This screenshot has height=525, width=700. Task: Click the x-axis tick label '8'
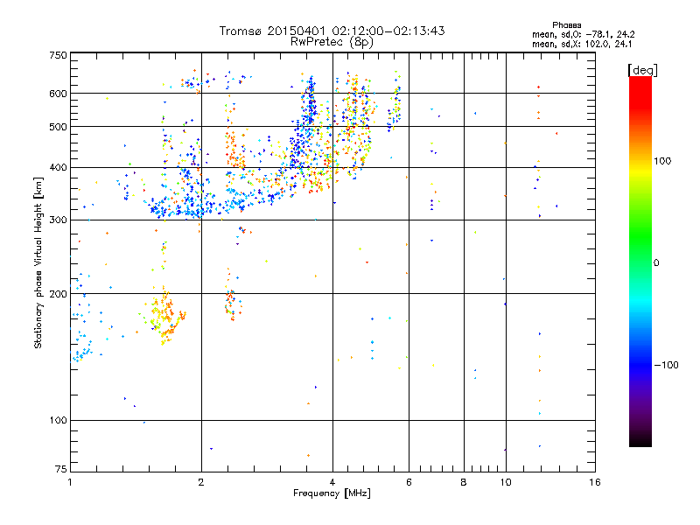(x=464, y=482)
